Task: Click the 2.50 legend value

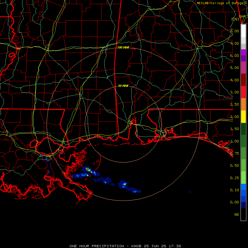Action: [x=234, y=104]
